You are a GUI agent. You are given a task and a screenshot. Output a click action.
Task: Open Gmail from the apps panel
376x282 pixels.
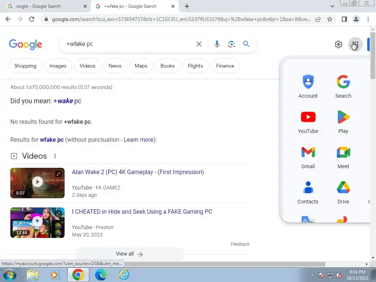point(308,157)
